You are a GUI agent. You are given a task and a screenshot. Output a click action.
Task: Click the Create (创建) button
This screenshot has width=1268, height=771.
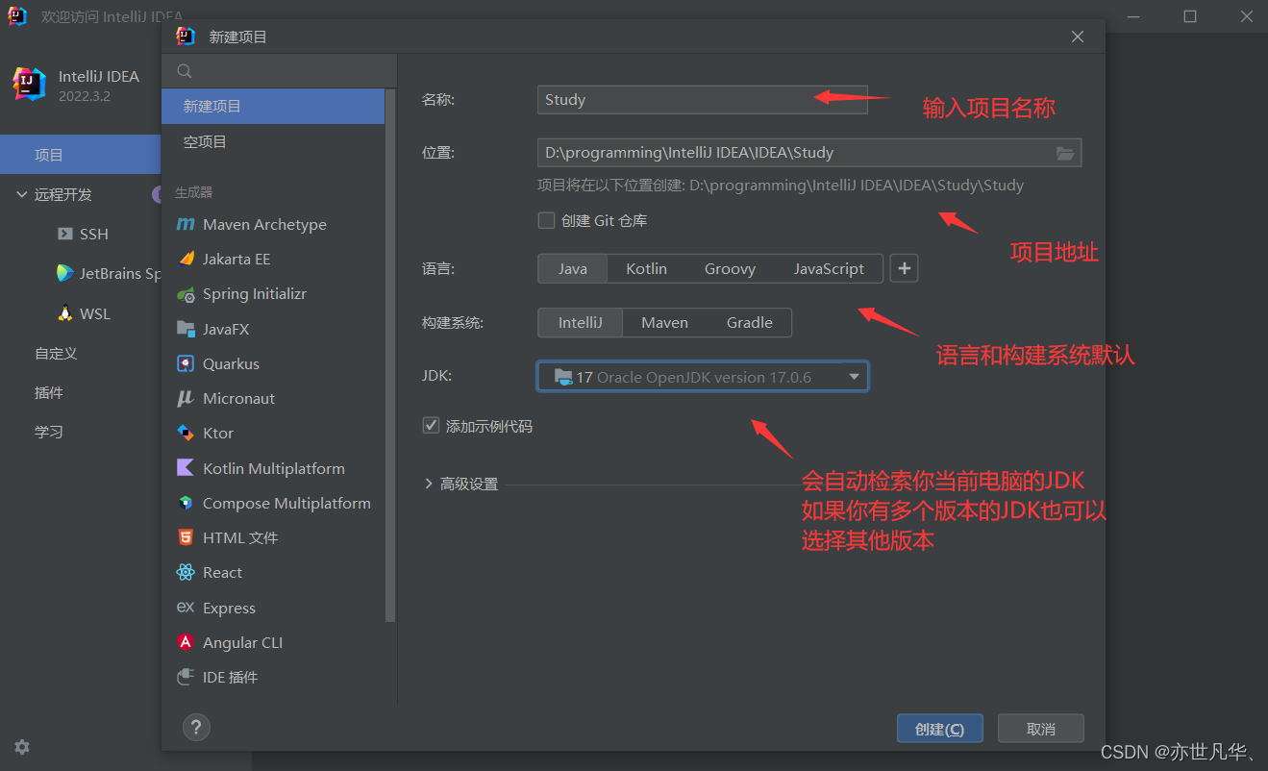click(939, 729)
